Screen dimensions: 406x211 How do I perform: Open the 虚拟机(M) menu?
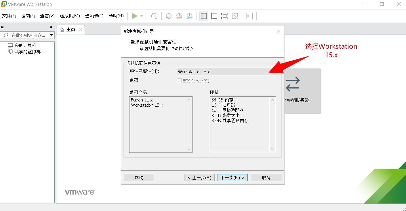tap(70, 16)
